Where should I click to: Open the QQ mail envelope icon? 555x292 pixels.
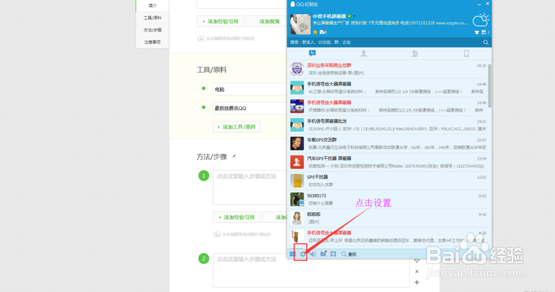tap(322, 32)
